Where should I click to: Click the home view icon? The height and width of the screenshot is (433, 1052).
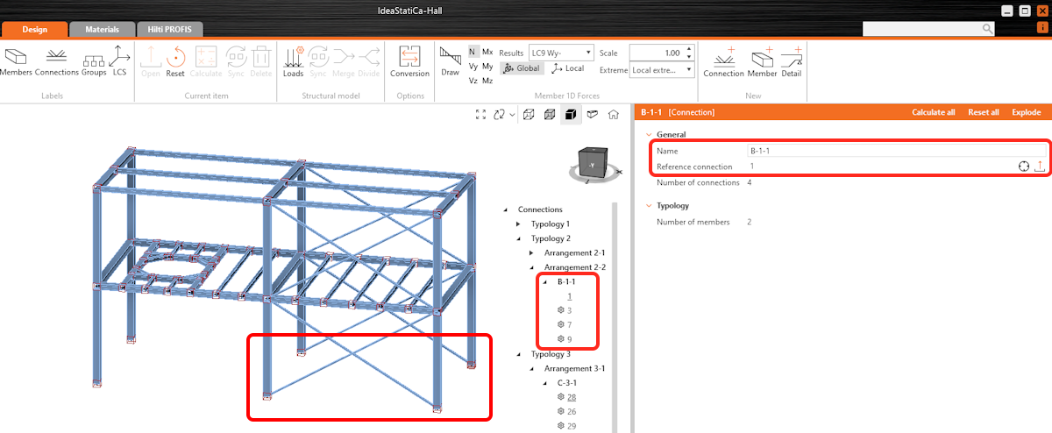coord(614,114)
